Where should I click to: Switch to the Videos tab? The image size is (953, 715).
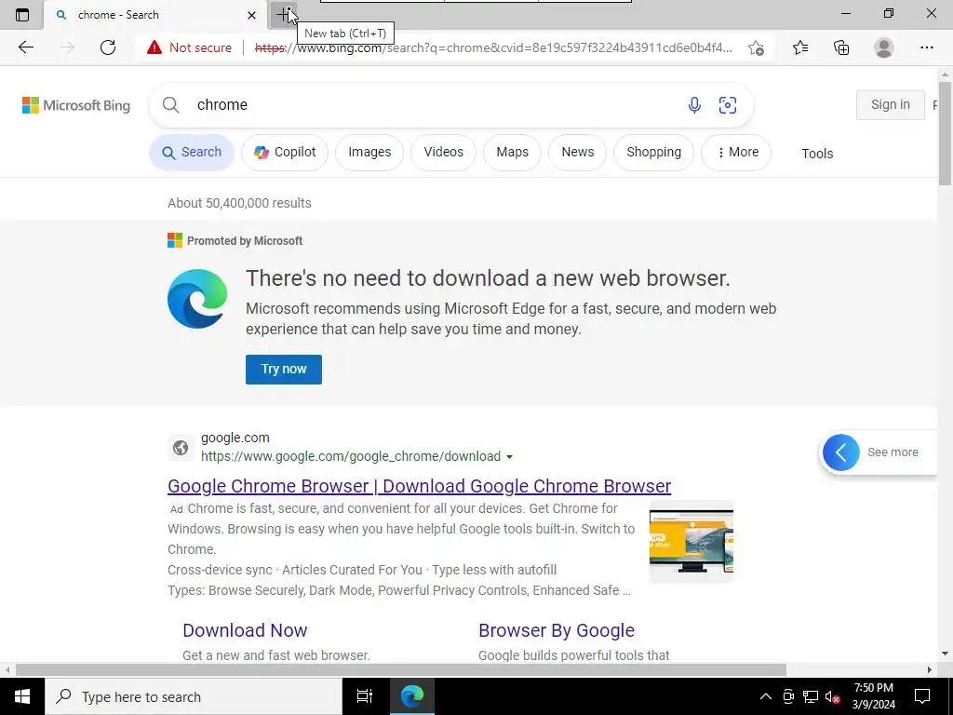pyautogui.click(x=443, y=152)
